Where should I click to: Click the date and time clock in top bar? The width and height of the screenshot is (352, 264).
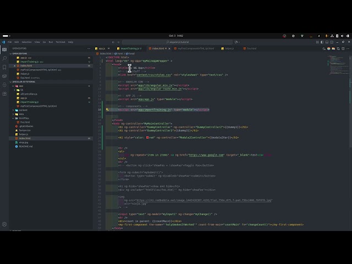176,36
